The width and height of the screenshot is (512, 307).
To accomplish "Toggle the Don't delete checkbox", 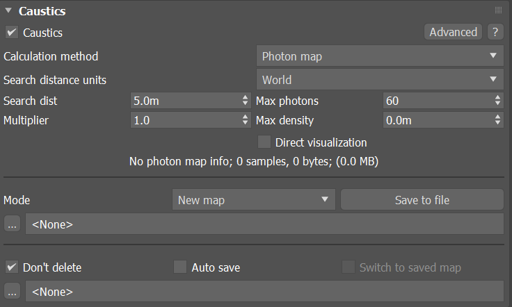I will pos(12,267).
